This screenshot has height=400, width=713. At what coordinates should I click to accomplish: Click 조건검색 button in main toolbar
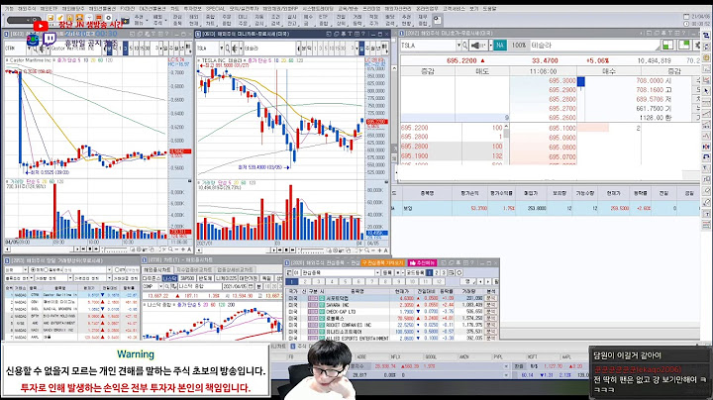274,20
